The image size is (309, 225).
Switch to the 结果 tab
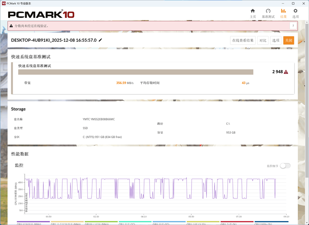coord(283,13)
